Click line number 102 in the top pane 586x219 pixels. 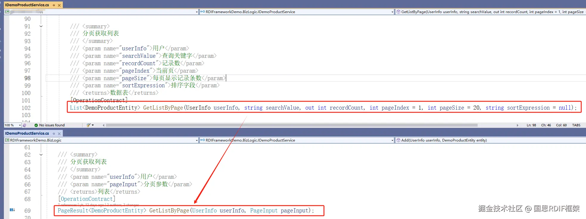tap(26, 108)
